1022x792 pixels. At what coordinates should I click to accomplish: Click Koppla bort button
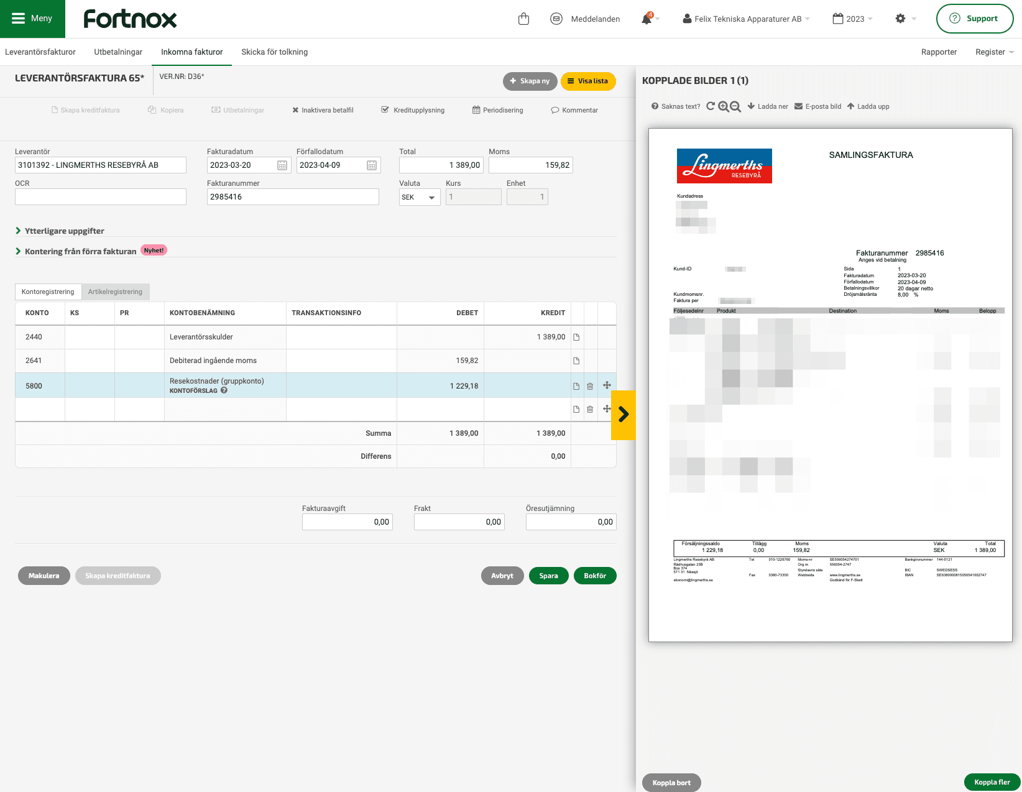[x=671, y=783]
